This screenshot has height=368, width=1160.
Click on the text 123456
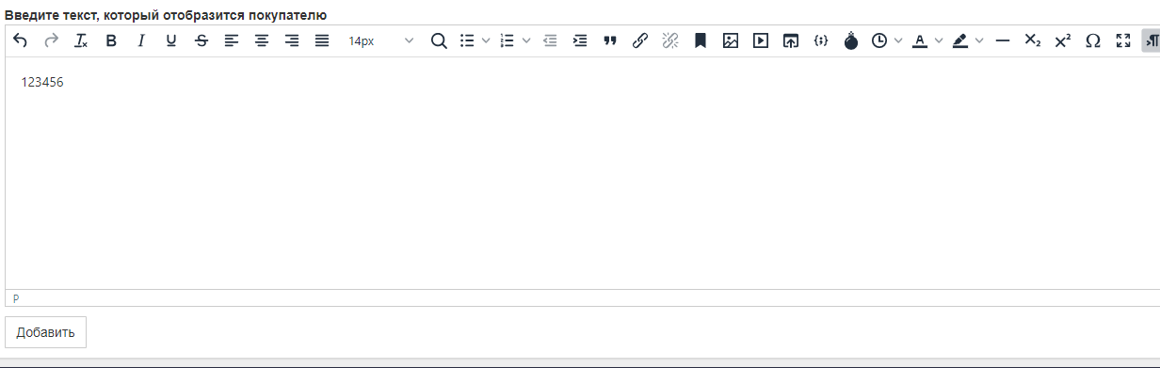[x=42, y=83]
